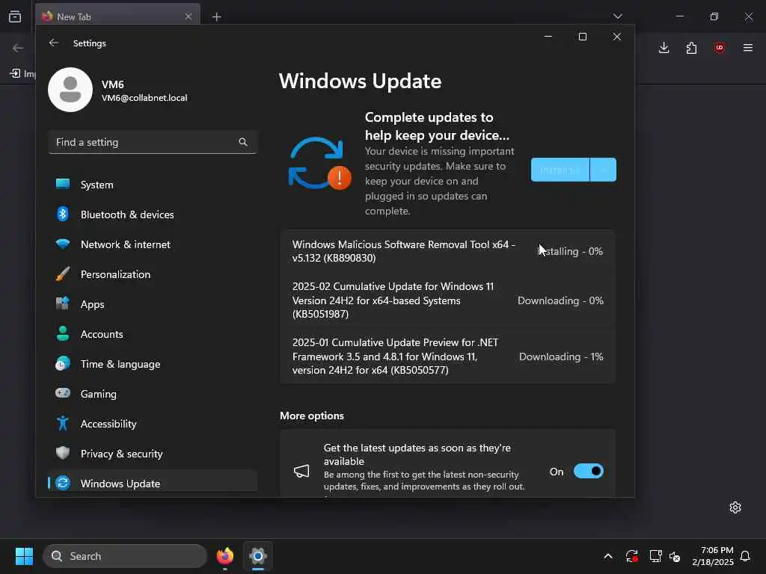Open the Apps settings page
The image size is (766, 574).
click(153, 303)
